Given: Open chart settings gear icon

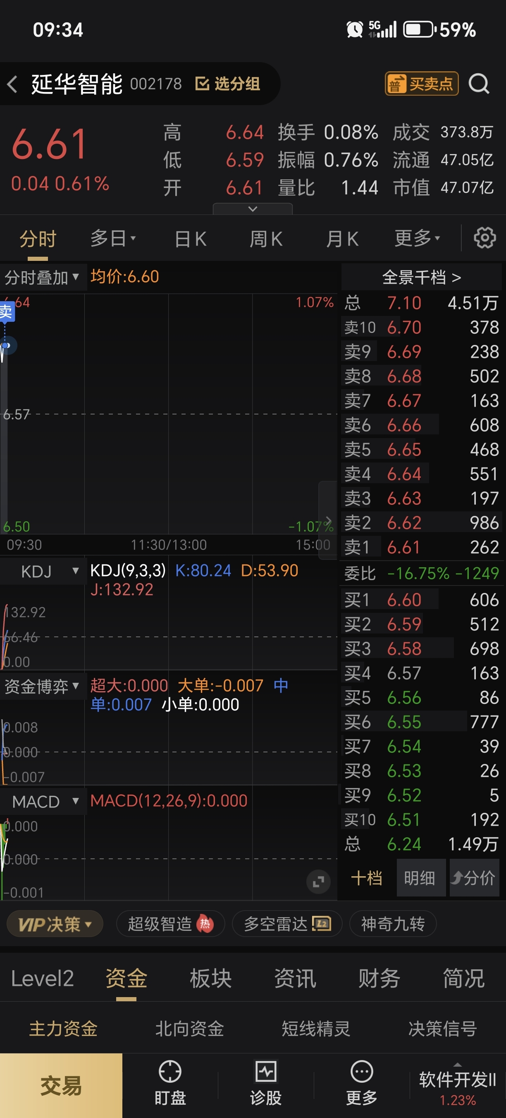Looking at the screenshot, I should point(485,238).
